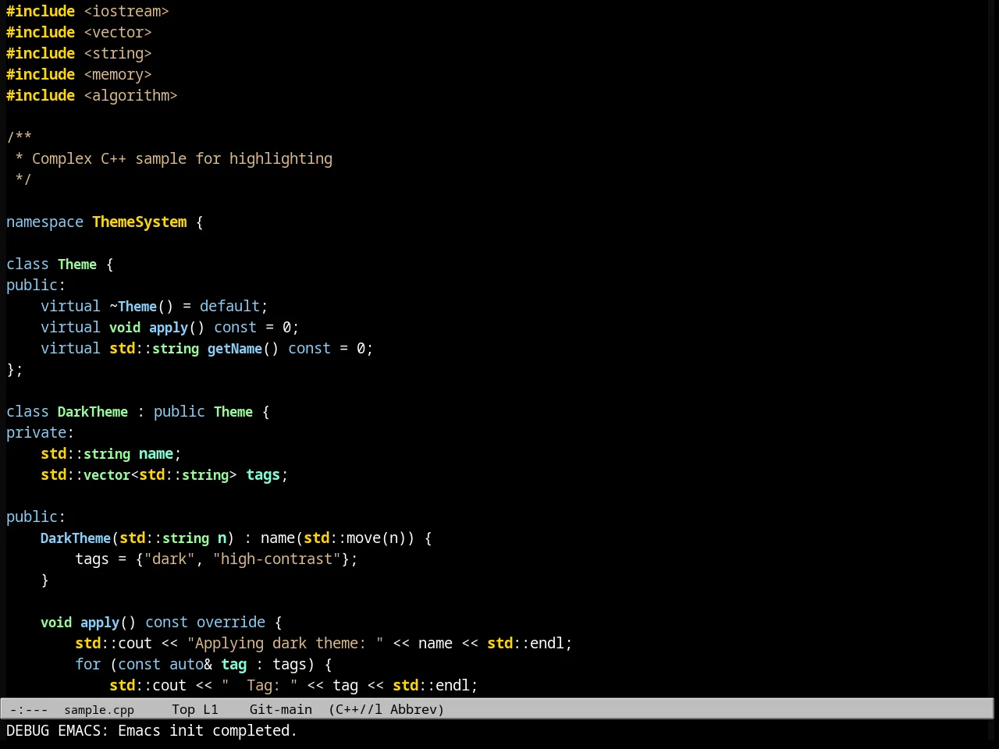
Task: Click 'std::move(n)' in the constructor initializer
Action: [354, 538]
